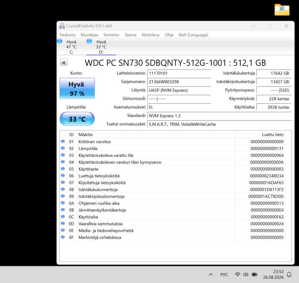
Task: Click status dot for Käyttöaste row
Action: coord(63,169)
